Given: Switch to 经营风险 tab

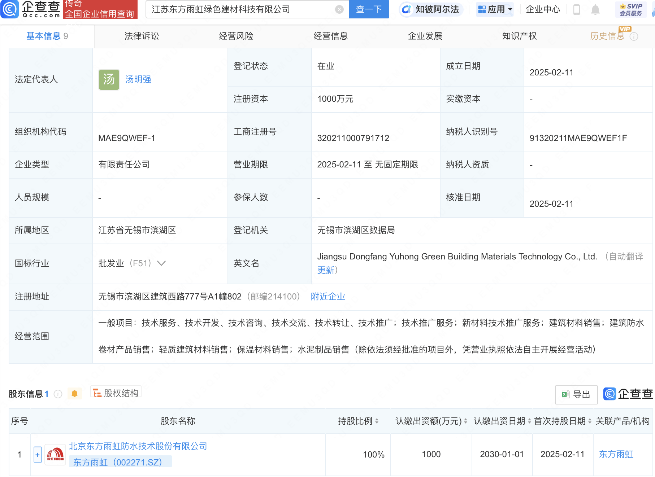Looking at the screenshot, I should click(236, 36).
